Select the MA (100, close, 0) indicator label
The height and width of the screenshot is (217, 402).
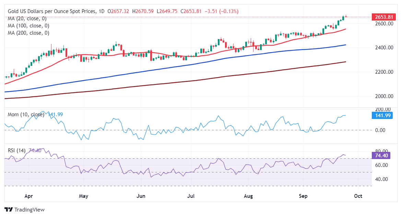(x=28, y=26)
